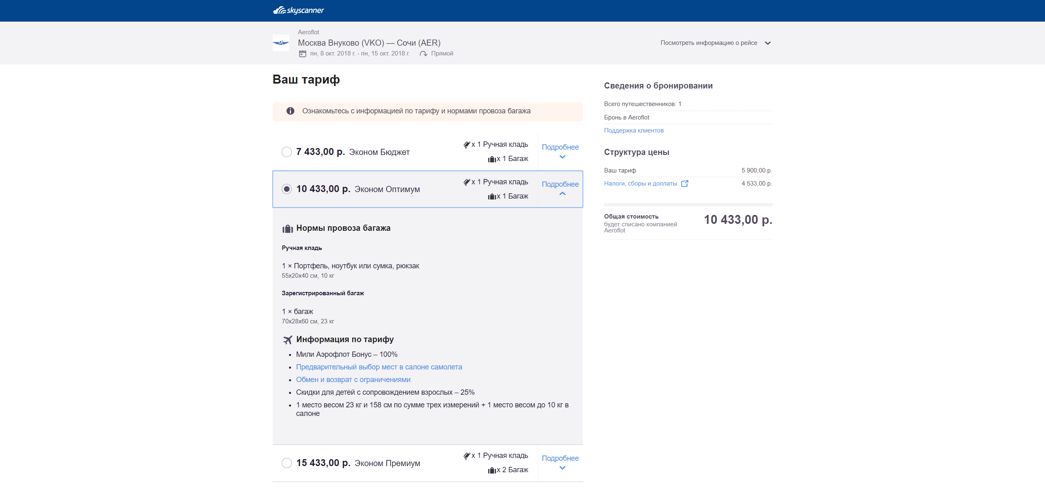Click the info icon in the tariff notice
This screenshot has width=1045, height=493.
click(x=290, y=111)
